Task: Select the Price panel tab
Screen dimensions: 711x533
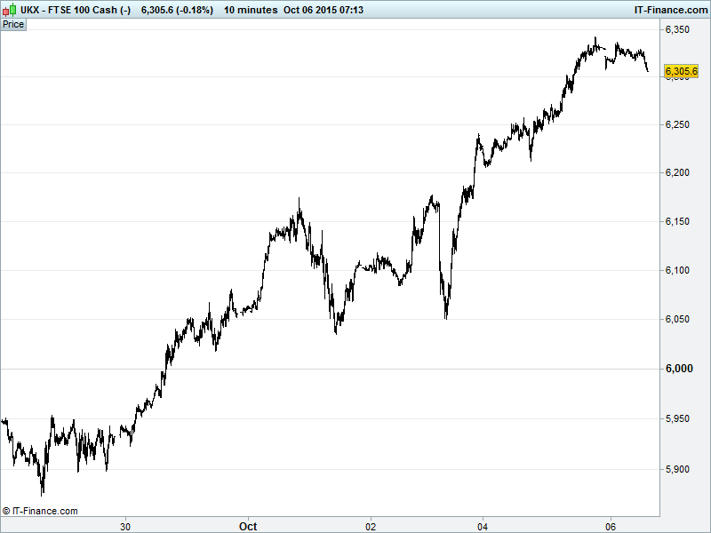Action: (x=13, y=24)
